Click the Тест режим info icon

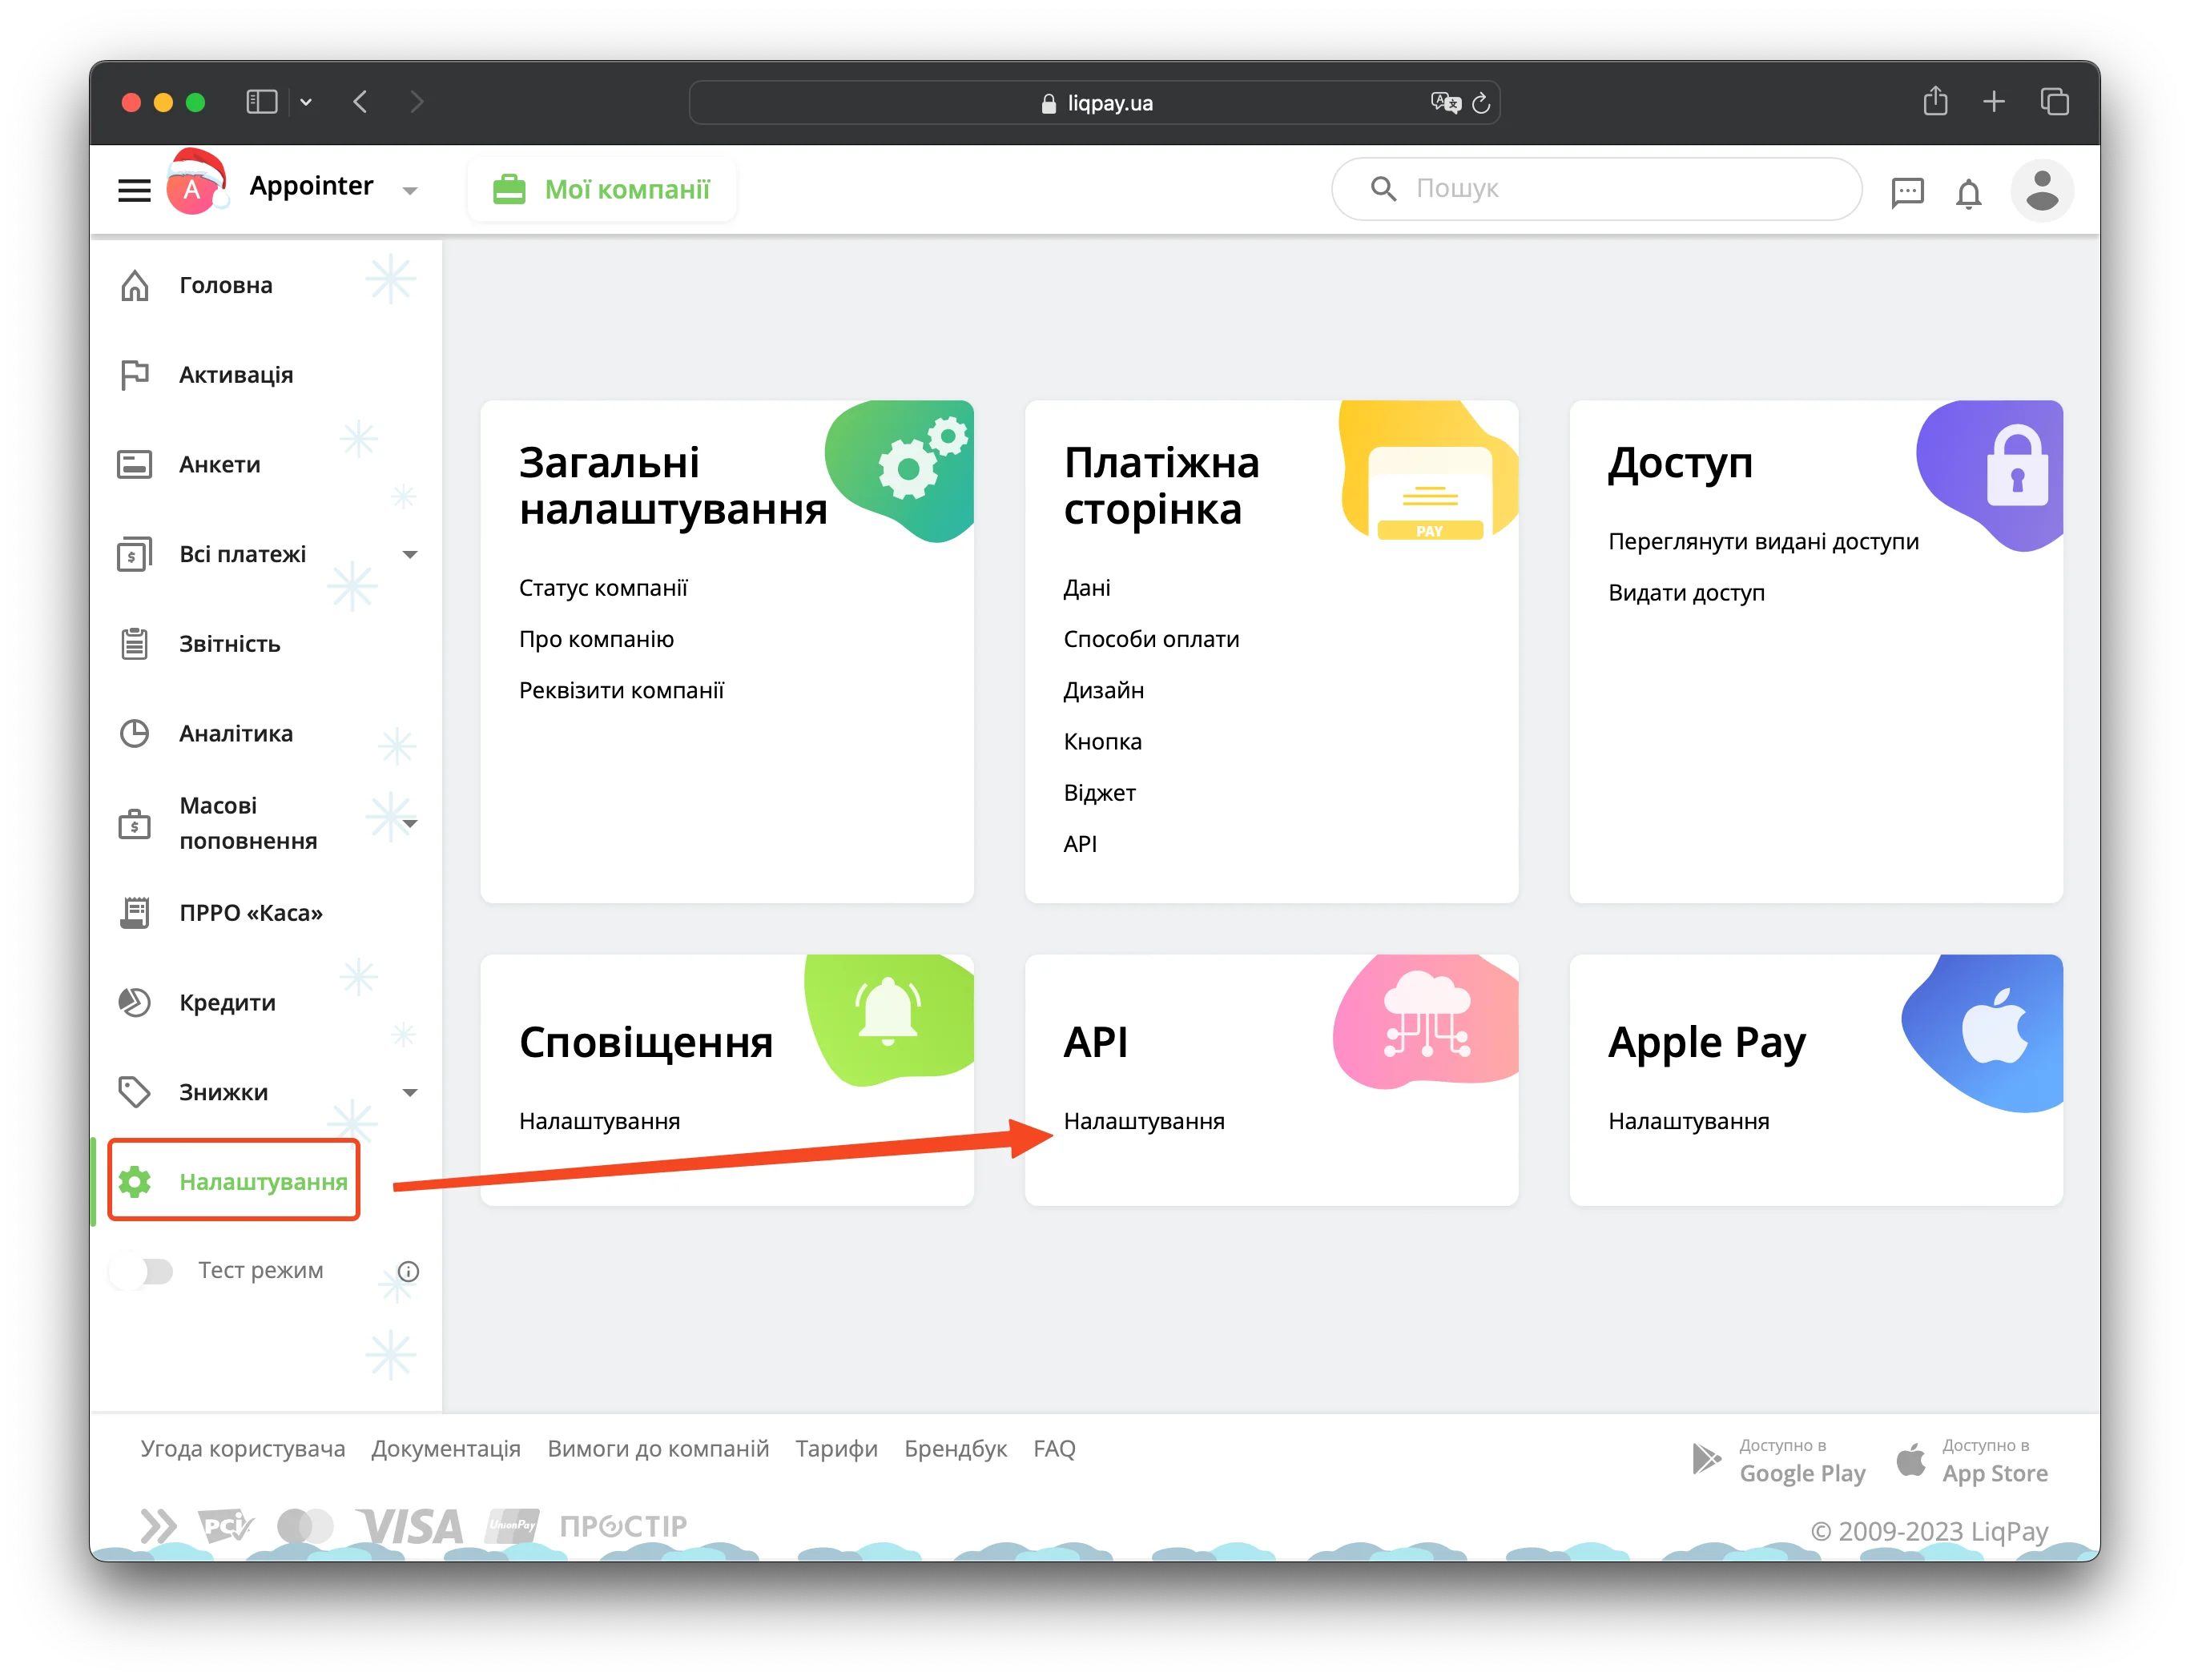click(x=409, y=1271)
